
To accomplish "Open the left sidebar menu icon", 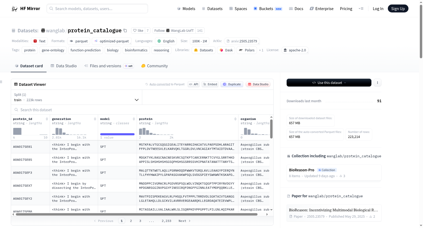I will 1,82.
